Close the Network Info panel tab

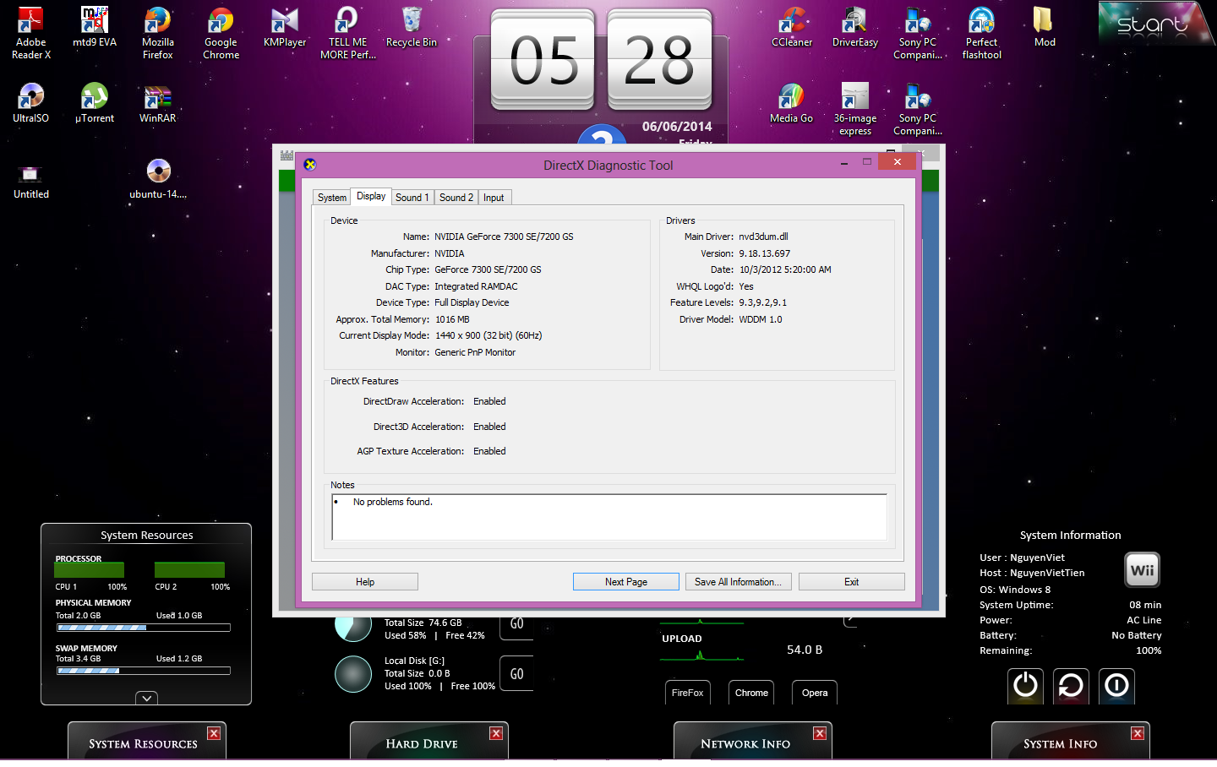coord(820,733)
